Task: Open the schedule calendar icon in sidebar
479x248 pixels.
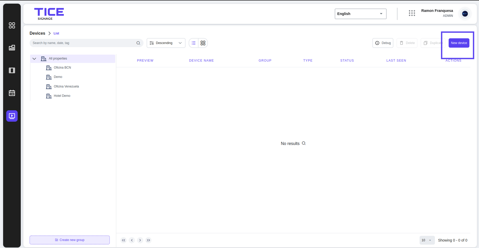Action: pyautogui.click(x=12, y=93)
